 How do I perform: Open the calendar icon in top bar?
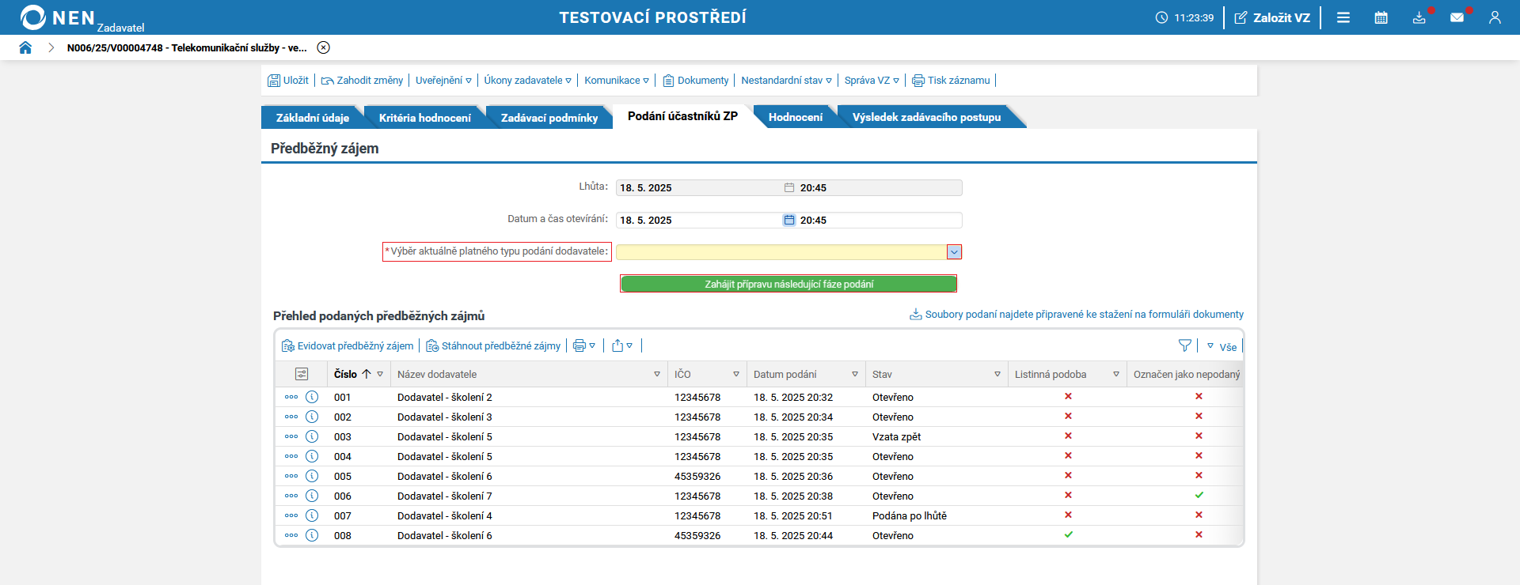(1381, 17)
